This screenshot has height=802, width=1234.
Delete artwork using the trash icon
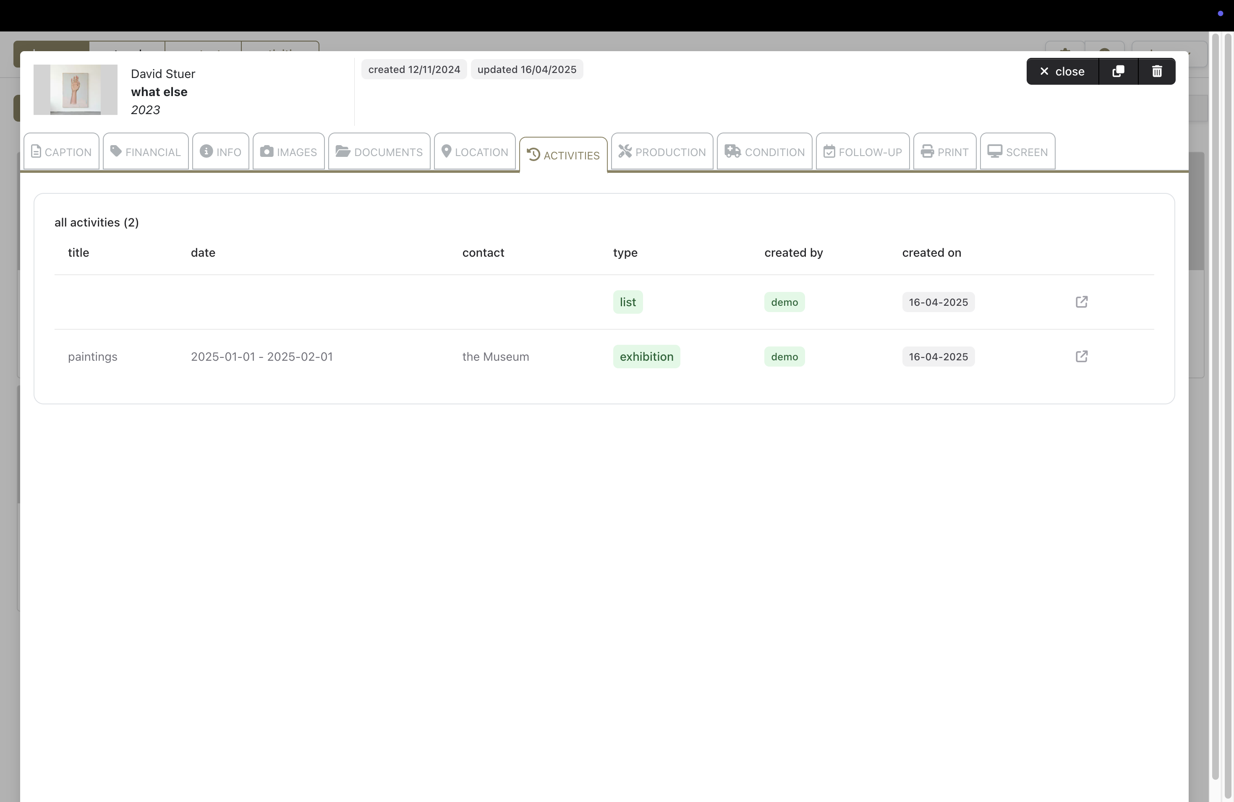coord(1157,71)
